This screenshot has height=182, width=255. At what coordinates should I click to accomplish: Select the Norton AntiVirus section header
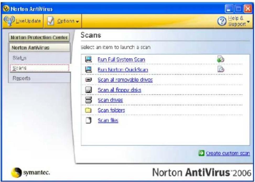click(39, 48)
